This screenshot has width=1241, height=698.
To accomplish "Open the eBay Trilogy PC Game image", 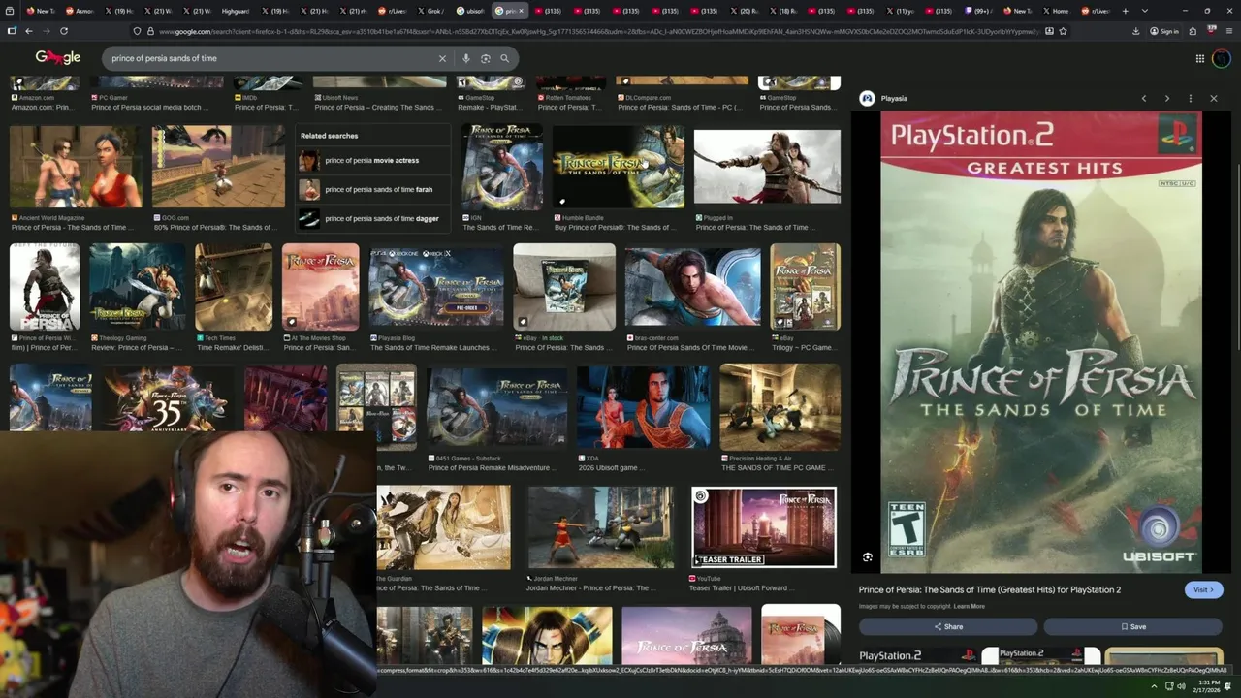I will pos(805,287).
